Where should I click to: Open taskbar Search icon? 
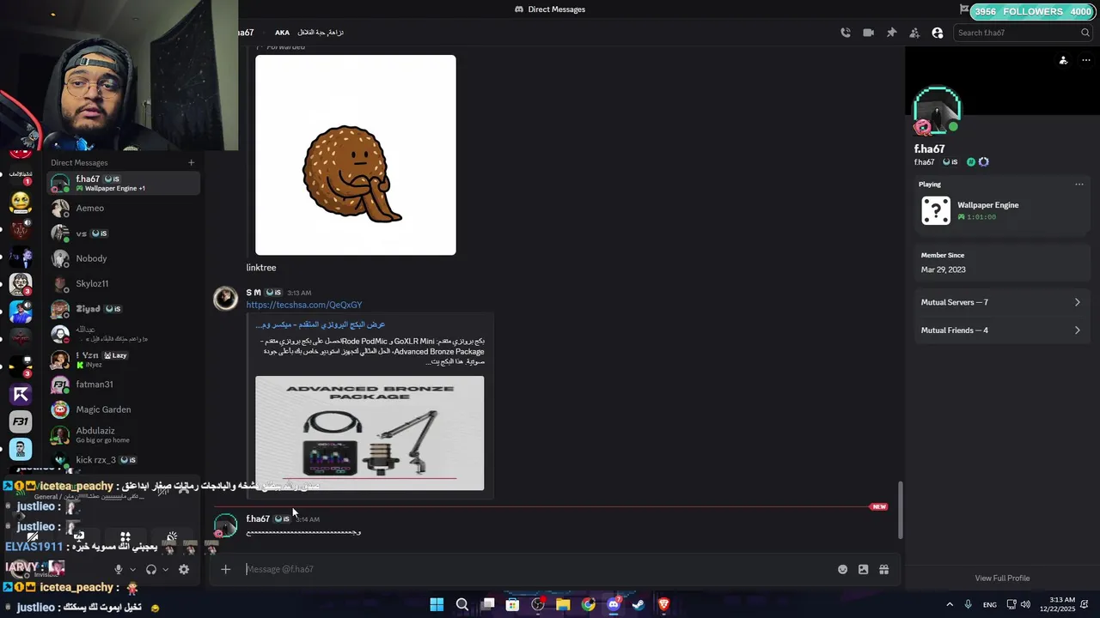[x=462, y=604]
